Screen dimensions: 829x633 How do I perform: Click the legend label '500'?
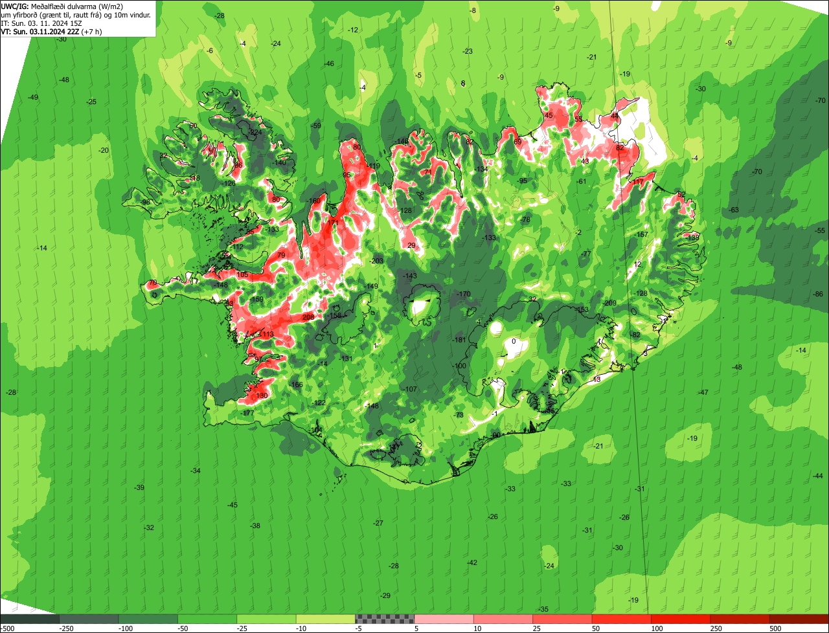point(775,628)
